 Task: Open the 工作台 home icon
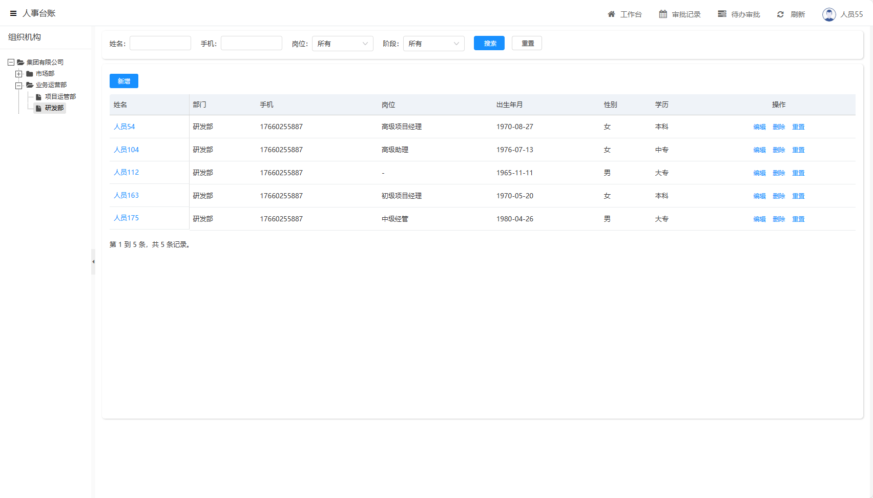pyautogui.click(x=611, y=14)
